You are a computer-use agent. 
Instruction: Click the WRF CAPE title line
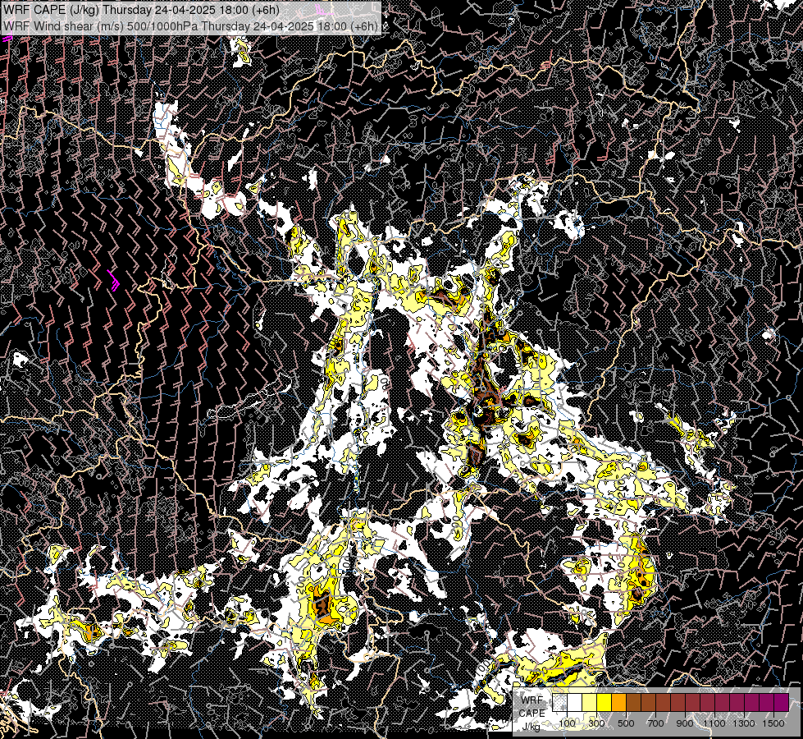coord(140,10)
